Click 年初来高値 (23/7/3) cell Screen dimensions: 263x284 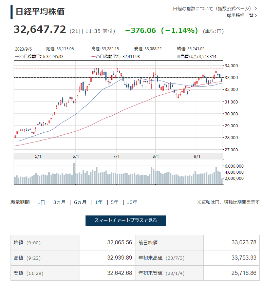point(169,258)
